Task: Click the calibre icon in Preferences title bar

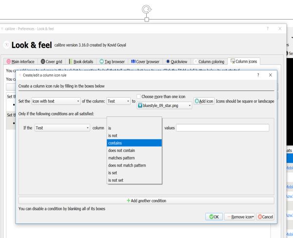Action: 2,29
